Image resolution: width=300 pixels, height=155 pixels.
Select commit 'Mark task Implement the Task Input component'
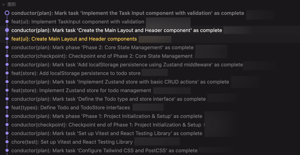pyautogui.click(x=127, y=13)
